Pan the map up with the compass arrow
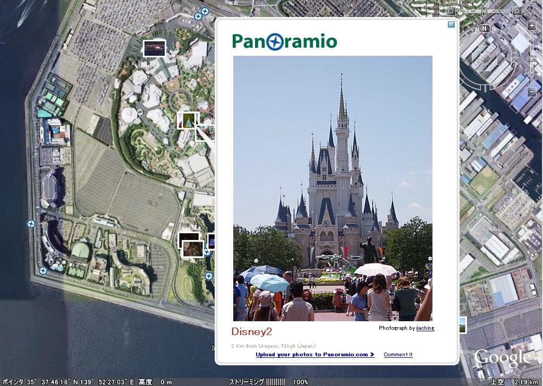Viewport: 543px width, 386px height. pyautogui.click(x=484, y=42)
